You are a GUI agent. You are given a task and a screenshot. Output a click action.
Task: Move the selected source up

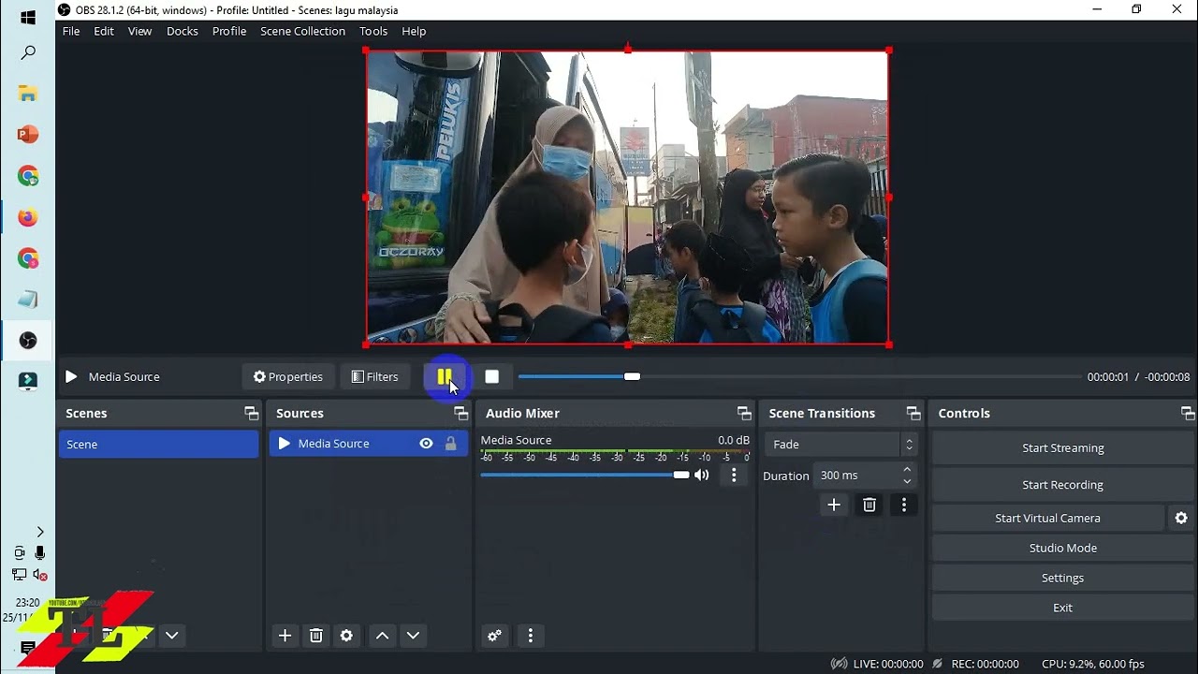(x=382, y=636)
